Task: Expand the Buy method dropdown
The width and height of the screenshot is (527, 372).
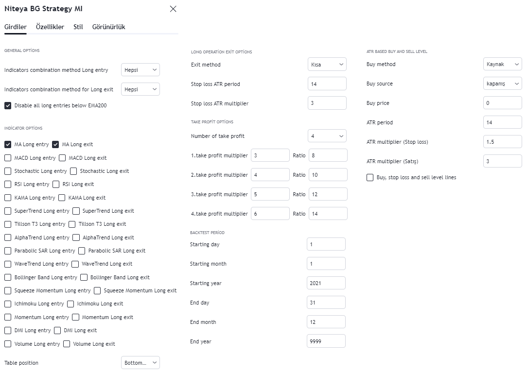Action: pos(503,64)
